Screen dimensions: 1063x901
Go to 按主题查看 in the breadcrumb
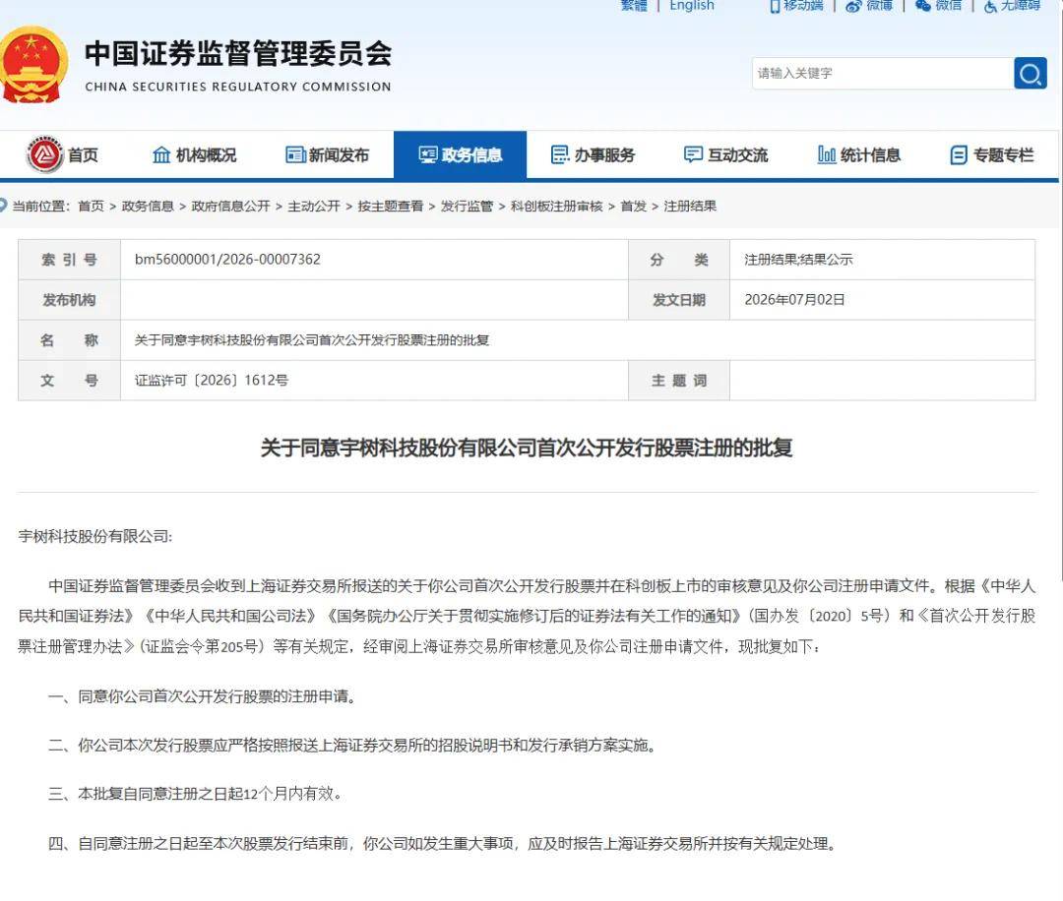[391, 206]
